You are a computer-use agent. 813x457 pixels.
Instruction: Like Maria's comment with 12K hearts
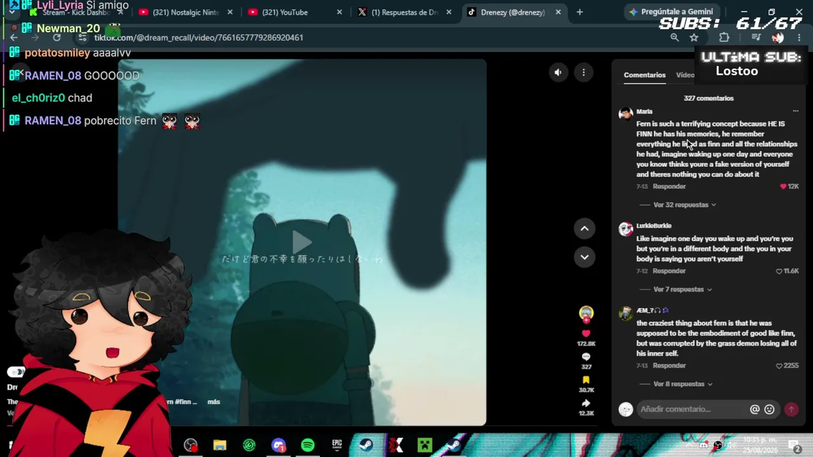coord(783,187)
